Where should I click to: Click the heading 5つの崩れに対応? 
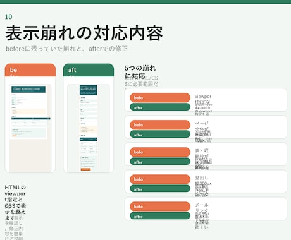click(140, 72)
